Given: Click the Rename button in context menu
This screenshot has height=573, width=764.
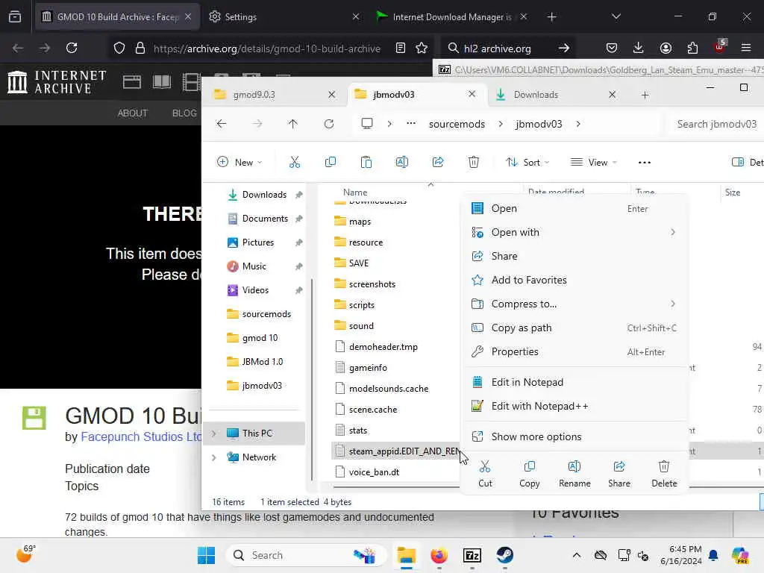Looking at the screenshot, I should pos(574,474).
